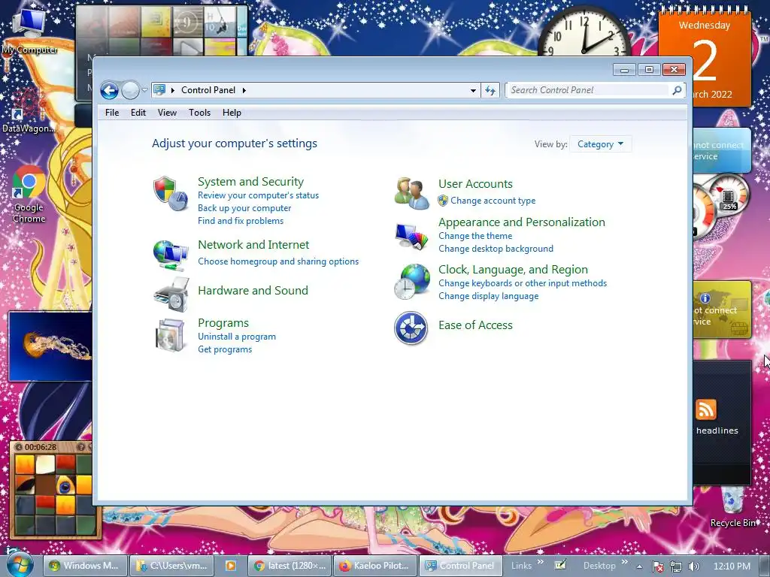
Task: Open the Recycle Bin
Action: (732, 507)
